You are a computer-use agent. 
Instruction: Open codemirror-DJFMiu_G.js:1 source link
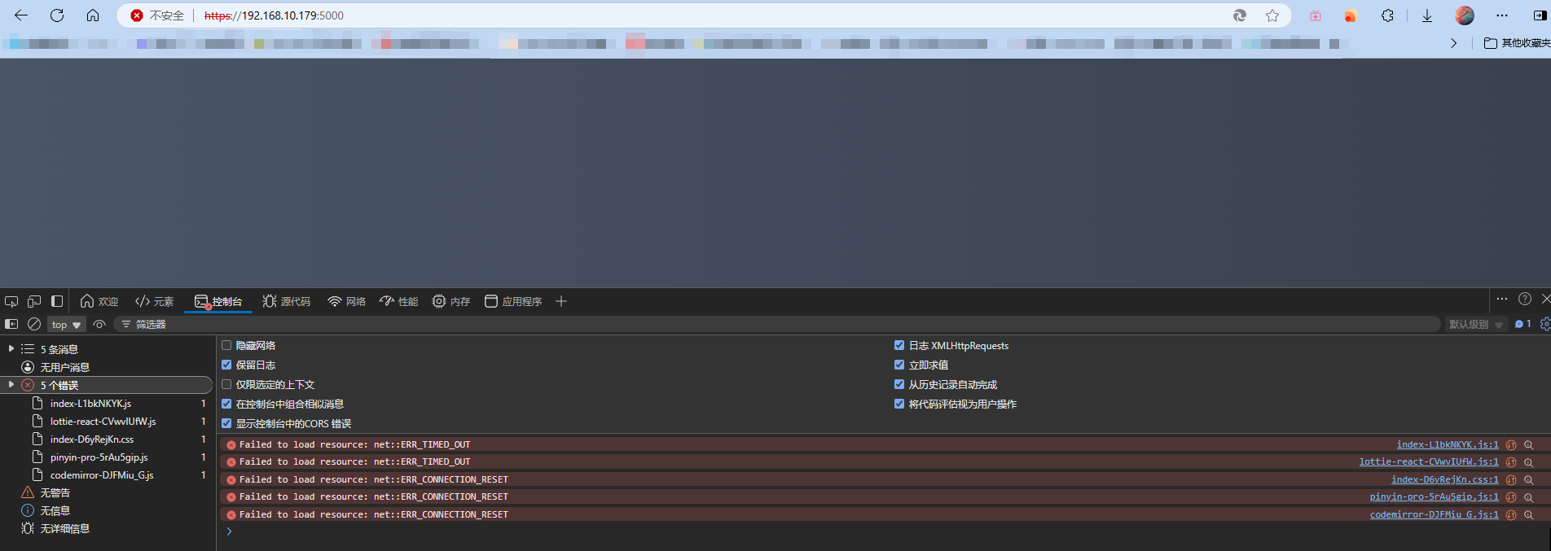tap(1434, 514)
